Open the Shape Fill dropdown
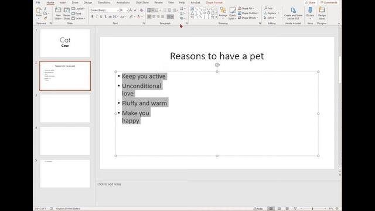Viewport: 375px width, 211px height. click(x=246, y=8)
